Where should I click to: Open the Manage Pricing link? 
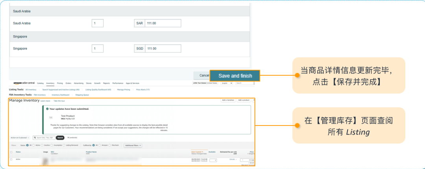tap(123, 90)
